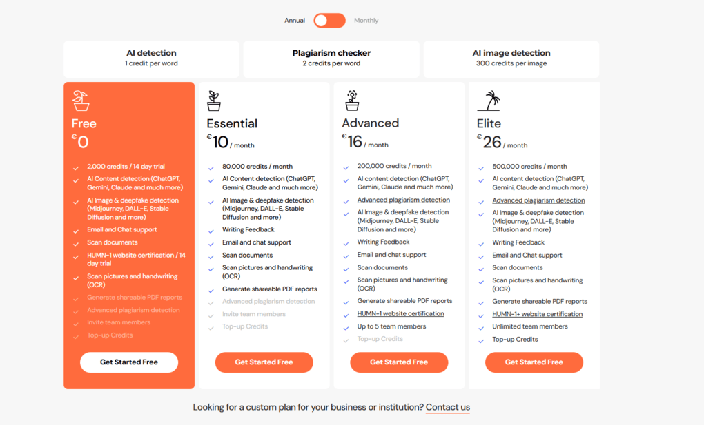Click the Essential plan sprout icon
The height and width of the screenshot is (425, 704).
pyautogui.click(x=214, y=101)
